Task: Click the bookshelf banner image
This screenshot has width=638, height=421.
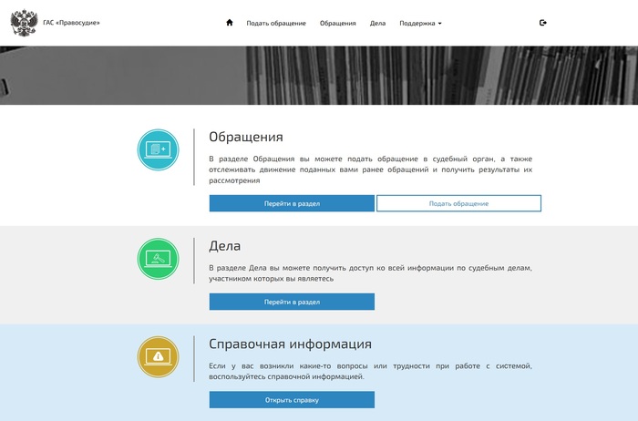Action: click(319, 75)
